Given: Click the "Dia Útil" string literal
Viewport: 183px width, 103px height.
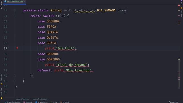Looking at the screenshot, I should (x=65, y=48).
